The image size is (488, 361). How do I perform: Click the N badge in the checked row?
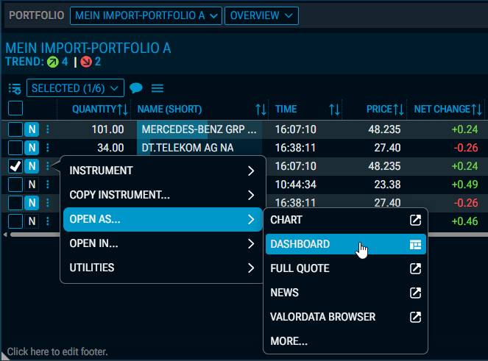click(32, 166)
